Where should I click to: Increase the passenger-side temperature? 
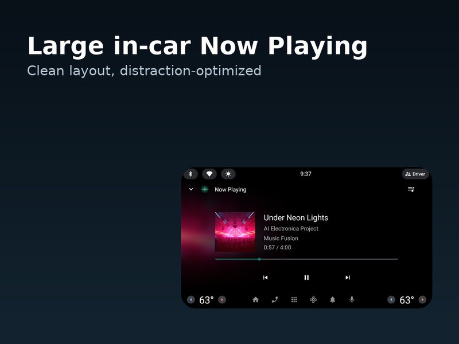[422, 299]
